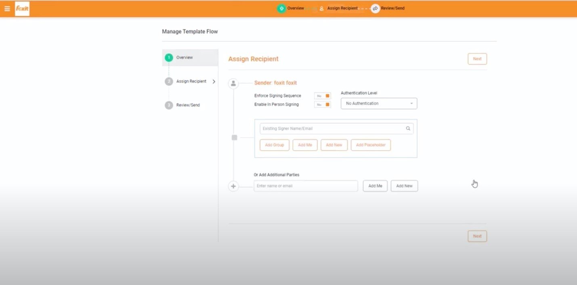Screen dimensions: 577x285
Task: Select Review/Send in the sidebar steps
Action: (188, 105)
